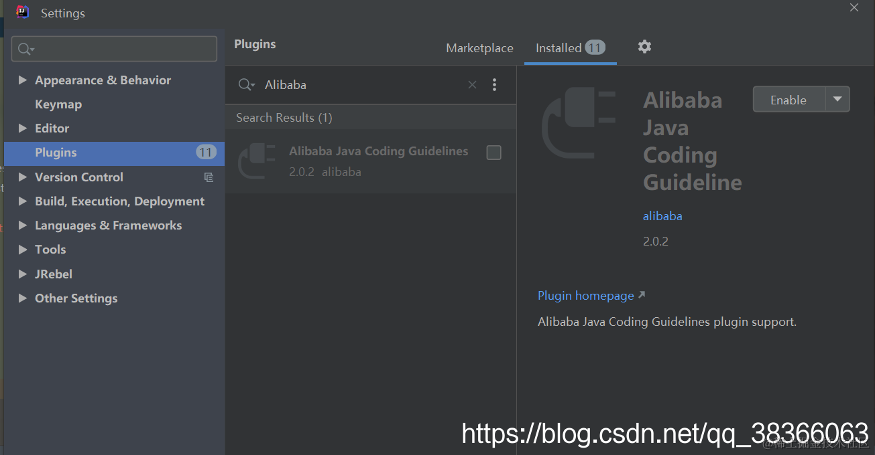Open the plugins gear settings icon
Screen dimensions: 875x455
(644, 47)
